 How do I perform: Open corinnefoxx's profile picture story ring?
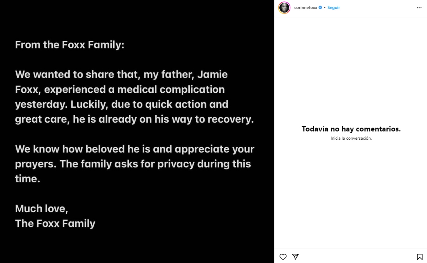click(x=284, y=7)
